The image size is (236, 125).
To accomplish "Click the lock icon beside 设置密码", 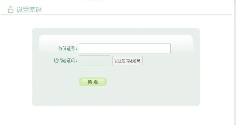I will point(11,10).
